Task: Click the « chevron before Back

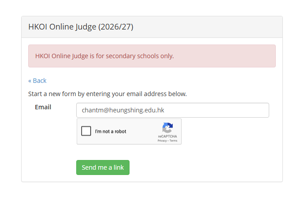Action: click(30, 81)
